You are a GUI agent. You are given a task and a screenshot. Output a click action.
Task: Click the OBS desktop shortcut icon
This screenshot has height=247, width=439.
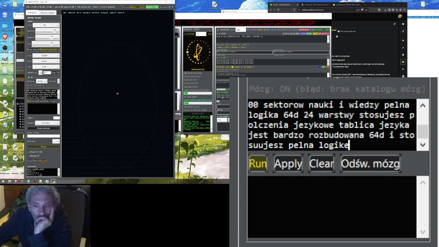(5, 48)
